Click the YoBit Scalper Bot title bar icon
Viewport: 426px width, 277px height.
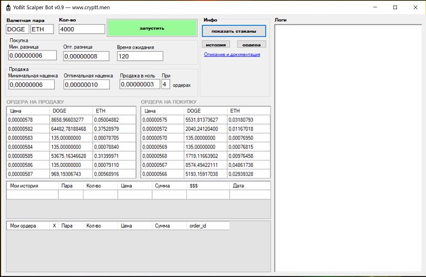click(8, 7)
